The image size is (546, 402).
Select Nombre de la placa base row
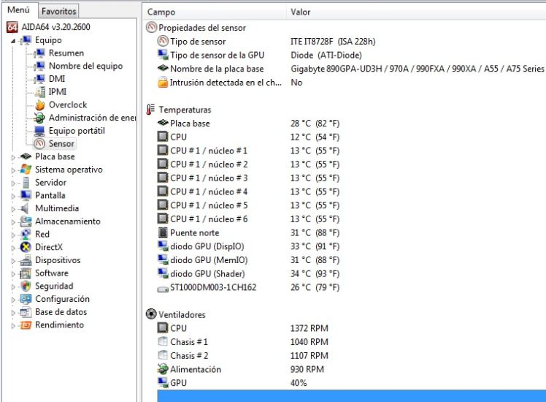pyautogui.click(x=352, y=69)
